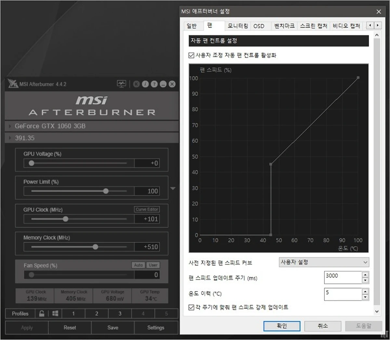Click the arrow beside Power Limit
The image size is (390, 340).
click(173, 188)
